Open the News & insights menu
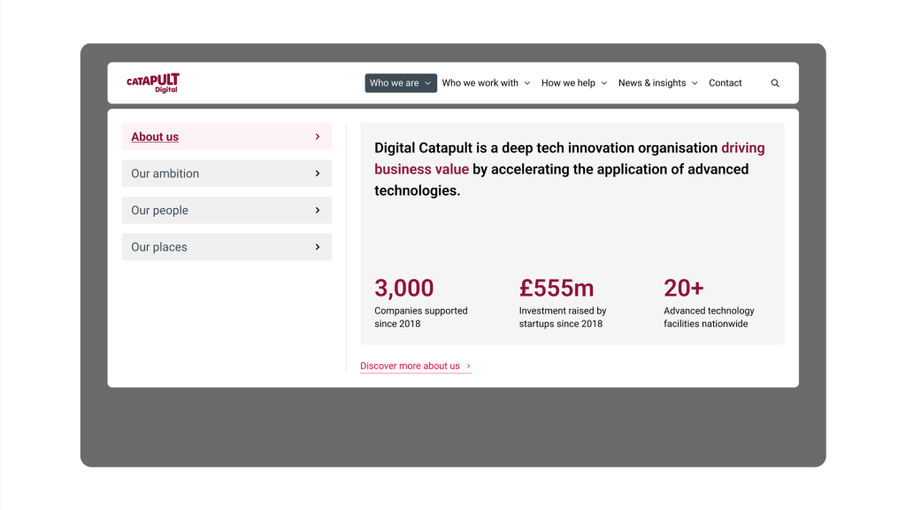Image resolution: width=906 pixels, height=510 pixels. point(652,83)
